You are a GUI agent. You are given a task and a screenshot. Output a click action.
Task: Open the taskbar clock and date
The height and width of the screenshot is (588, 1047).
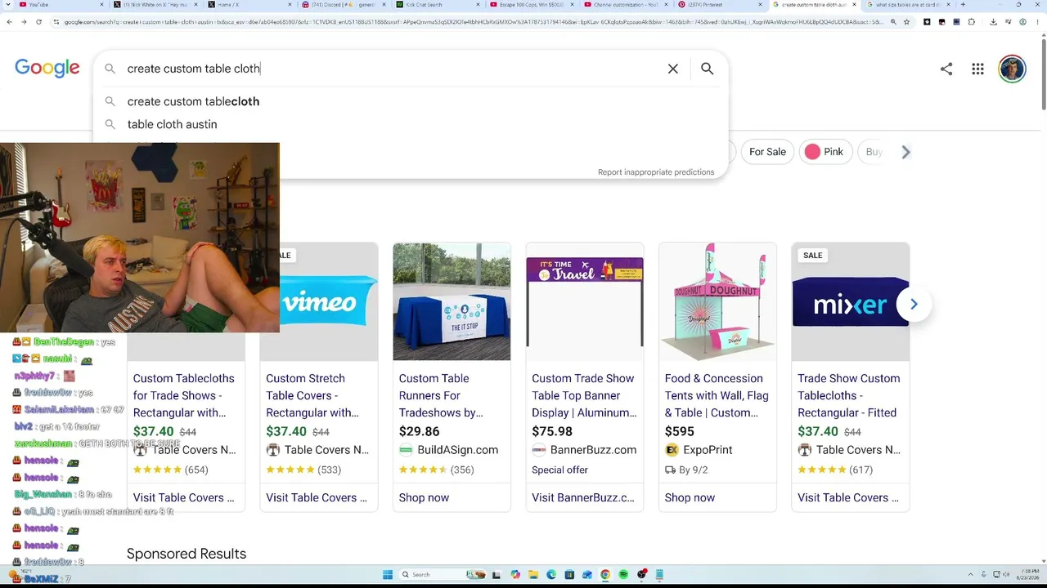click(1027, 575)
